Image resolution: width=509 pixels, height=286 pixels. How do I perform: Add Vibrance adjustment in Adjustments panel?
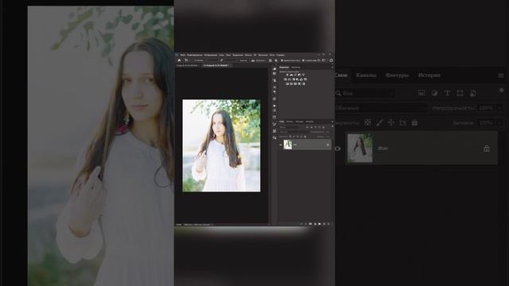point(304,75)
